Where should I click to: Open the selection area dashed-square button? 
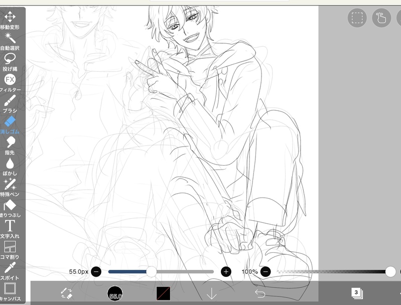point(357,18)
